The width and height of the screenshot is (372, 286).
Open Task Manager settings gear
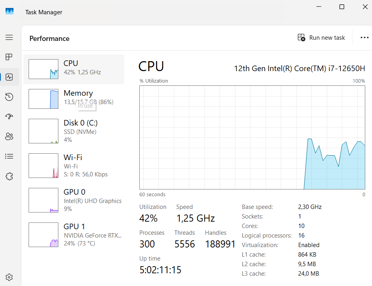tap(9, 277)
